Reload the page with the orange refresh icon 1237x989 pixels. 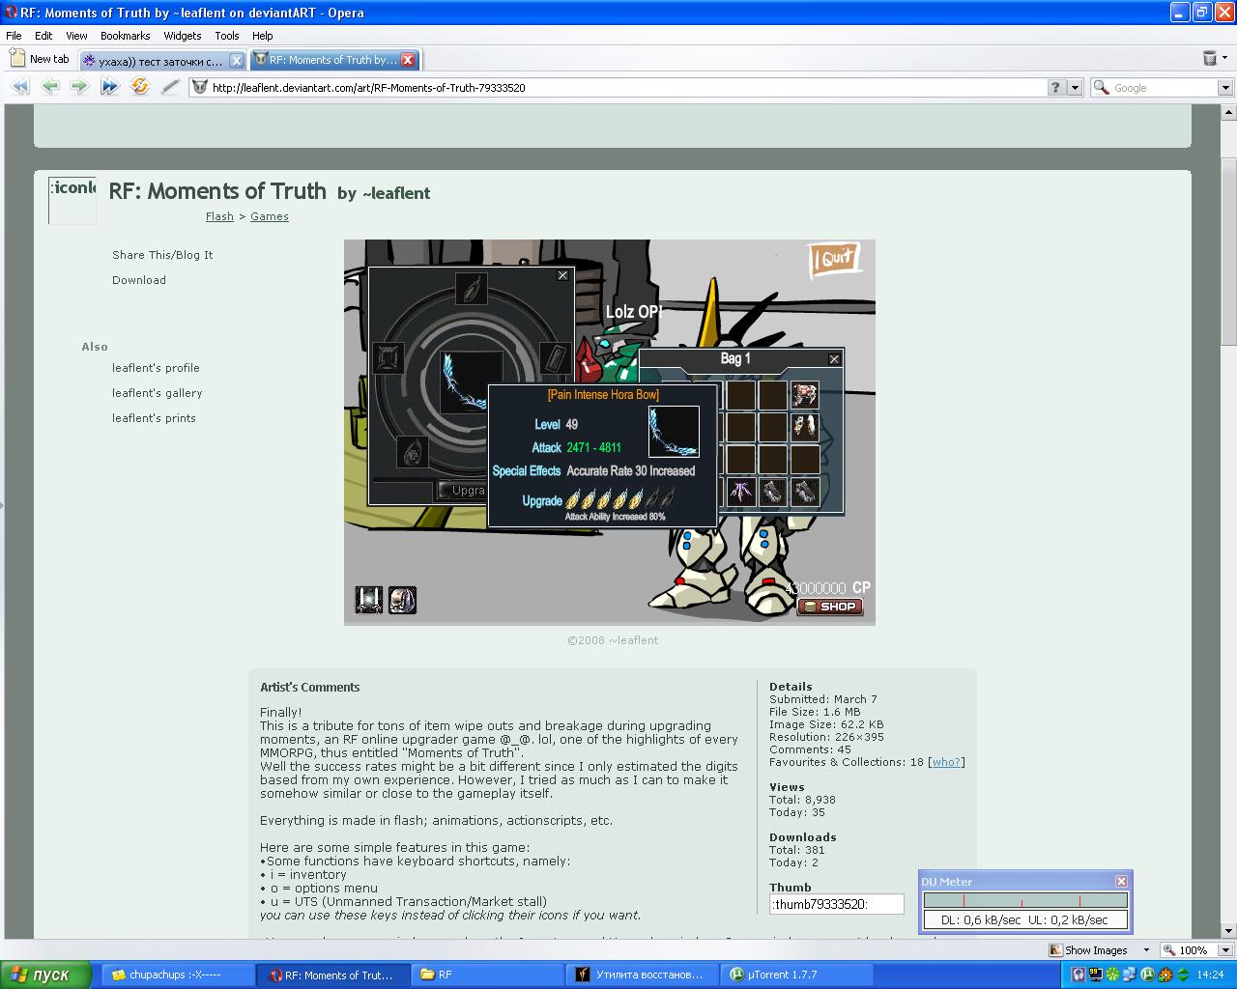(140, 87)
